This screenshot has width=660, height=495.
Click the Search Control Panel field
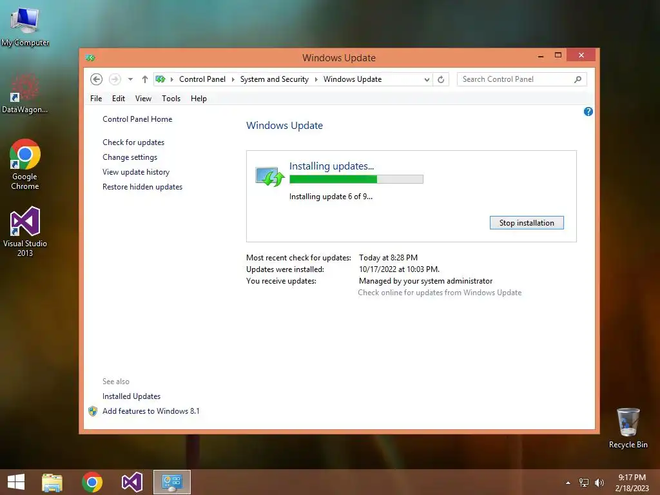tap(521, 79)
